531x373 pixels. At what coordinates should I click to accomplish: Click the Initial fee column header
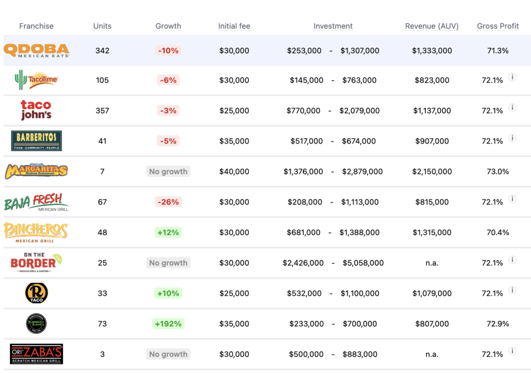234,26
